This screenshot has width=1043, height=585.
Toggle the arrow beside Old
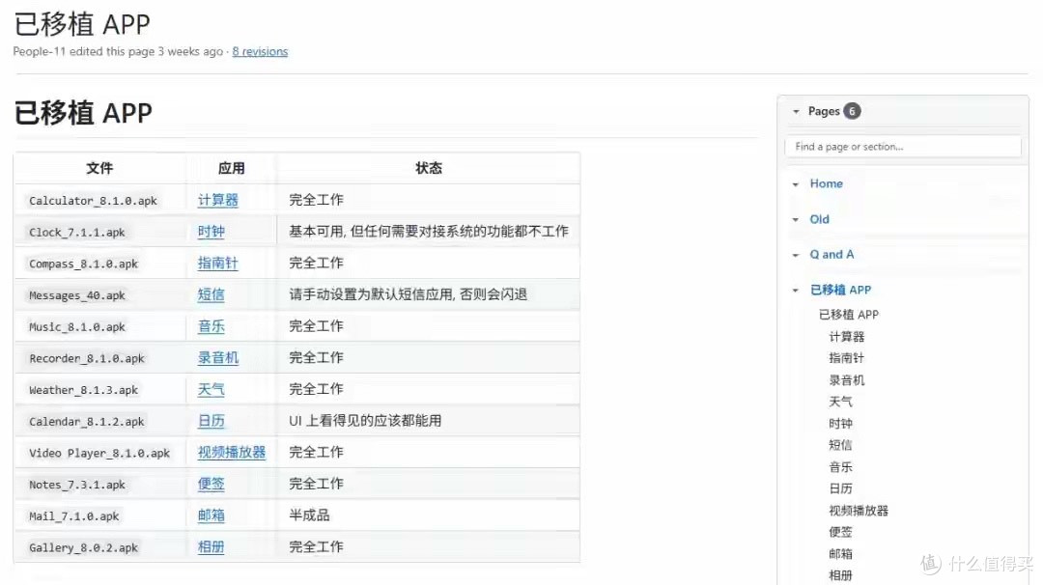tap(796, 219)
